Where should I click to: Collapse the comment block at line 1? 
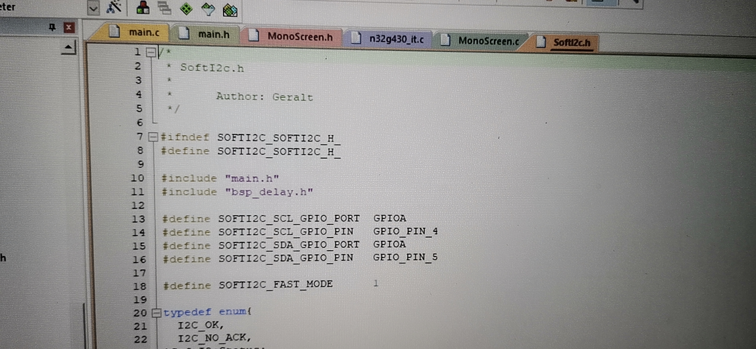tap(151, 52)
